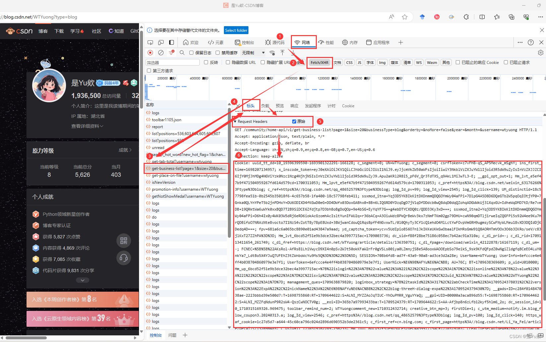The height and width of the screenshot is (342, 546).
Task: Click the QR code round button on CSDN page
Action: point(124,241)
